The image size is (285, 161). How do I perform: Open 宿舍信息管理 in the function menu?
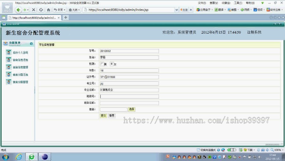(20, 67)
